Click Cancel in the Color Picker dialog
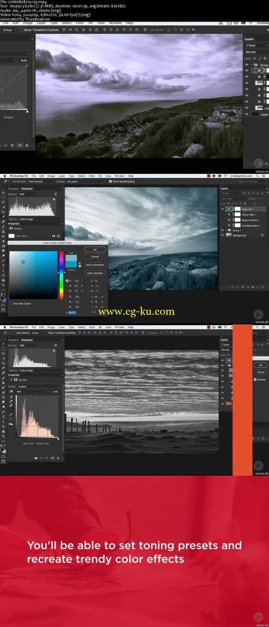The height and width of the screenshot is (627, 269). [x=95, y=256]
